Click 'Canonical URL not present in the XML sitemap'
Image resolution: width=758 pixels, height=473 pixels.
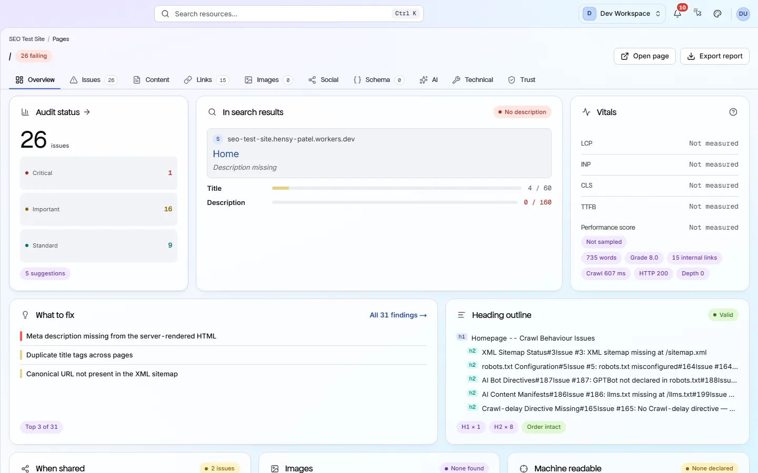(x=223, y=374)
